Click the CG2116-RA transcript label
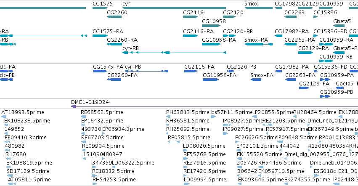This screenshot has height=186, width=358. pos(199,31)
